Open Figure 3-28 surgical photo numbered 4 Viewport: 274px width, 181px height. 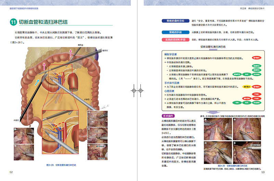point(98,135)
